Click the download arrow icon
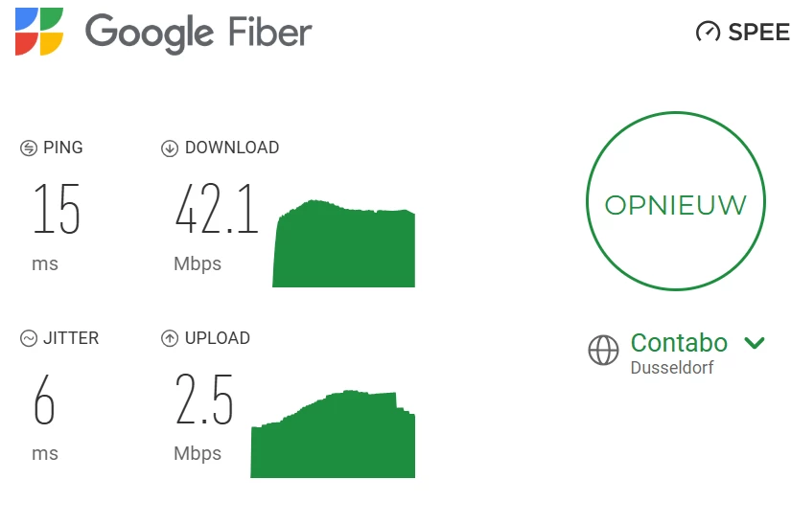791x525 pixels. click(x=170, y=148)
